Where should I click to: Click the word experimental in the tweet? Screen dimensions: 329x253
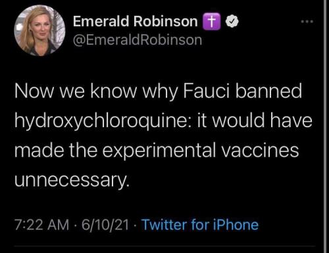[159, 151]
